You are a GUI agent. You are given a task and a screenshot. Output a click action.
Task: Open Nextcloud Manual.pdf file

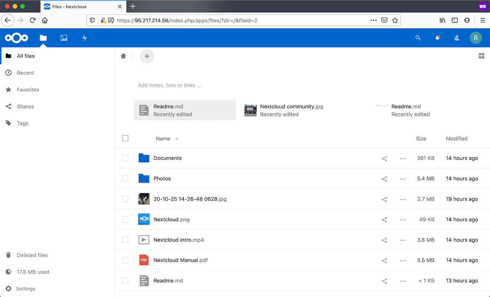(180, 260)
